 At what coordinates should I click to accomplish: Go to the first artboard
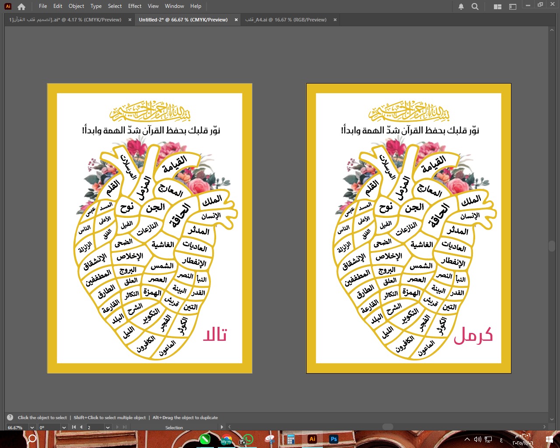[74, 427]
